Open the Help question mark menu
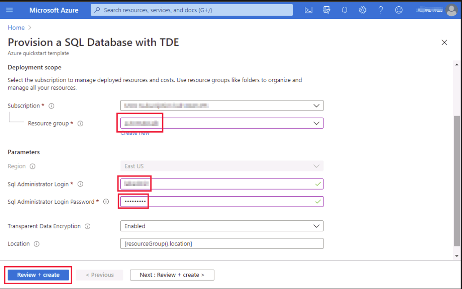Screen dimensions: 462x289 point(381,10)
